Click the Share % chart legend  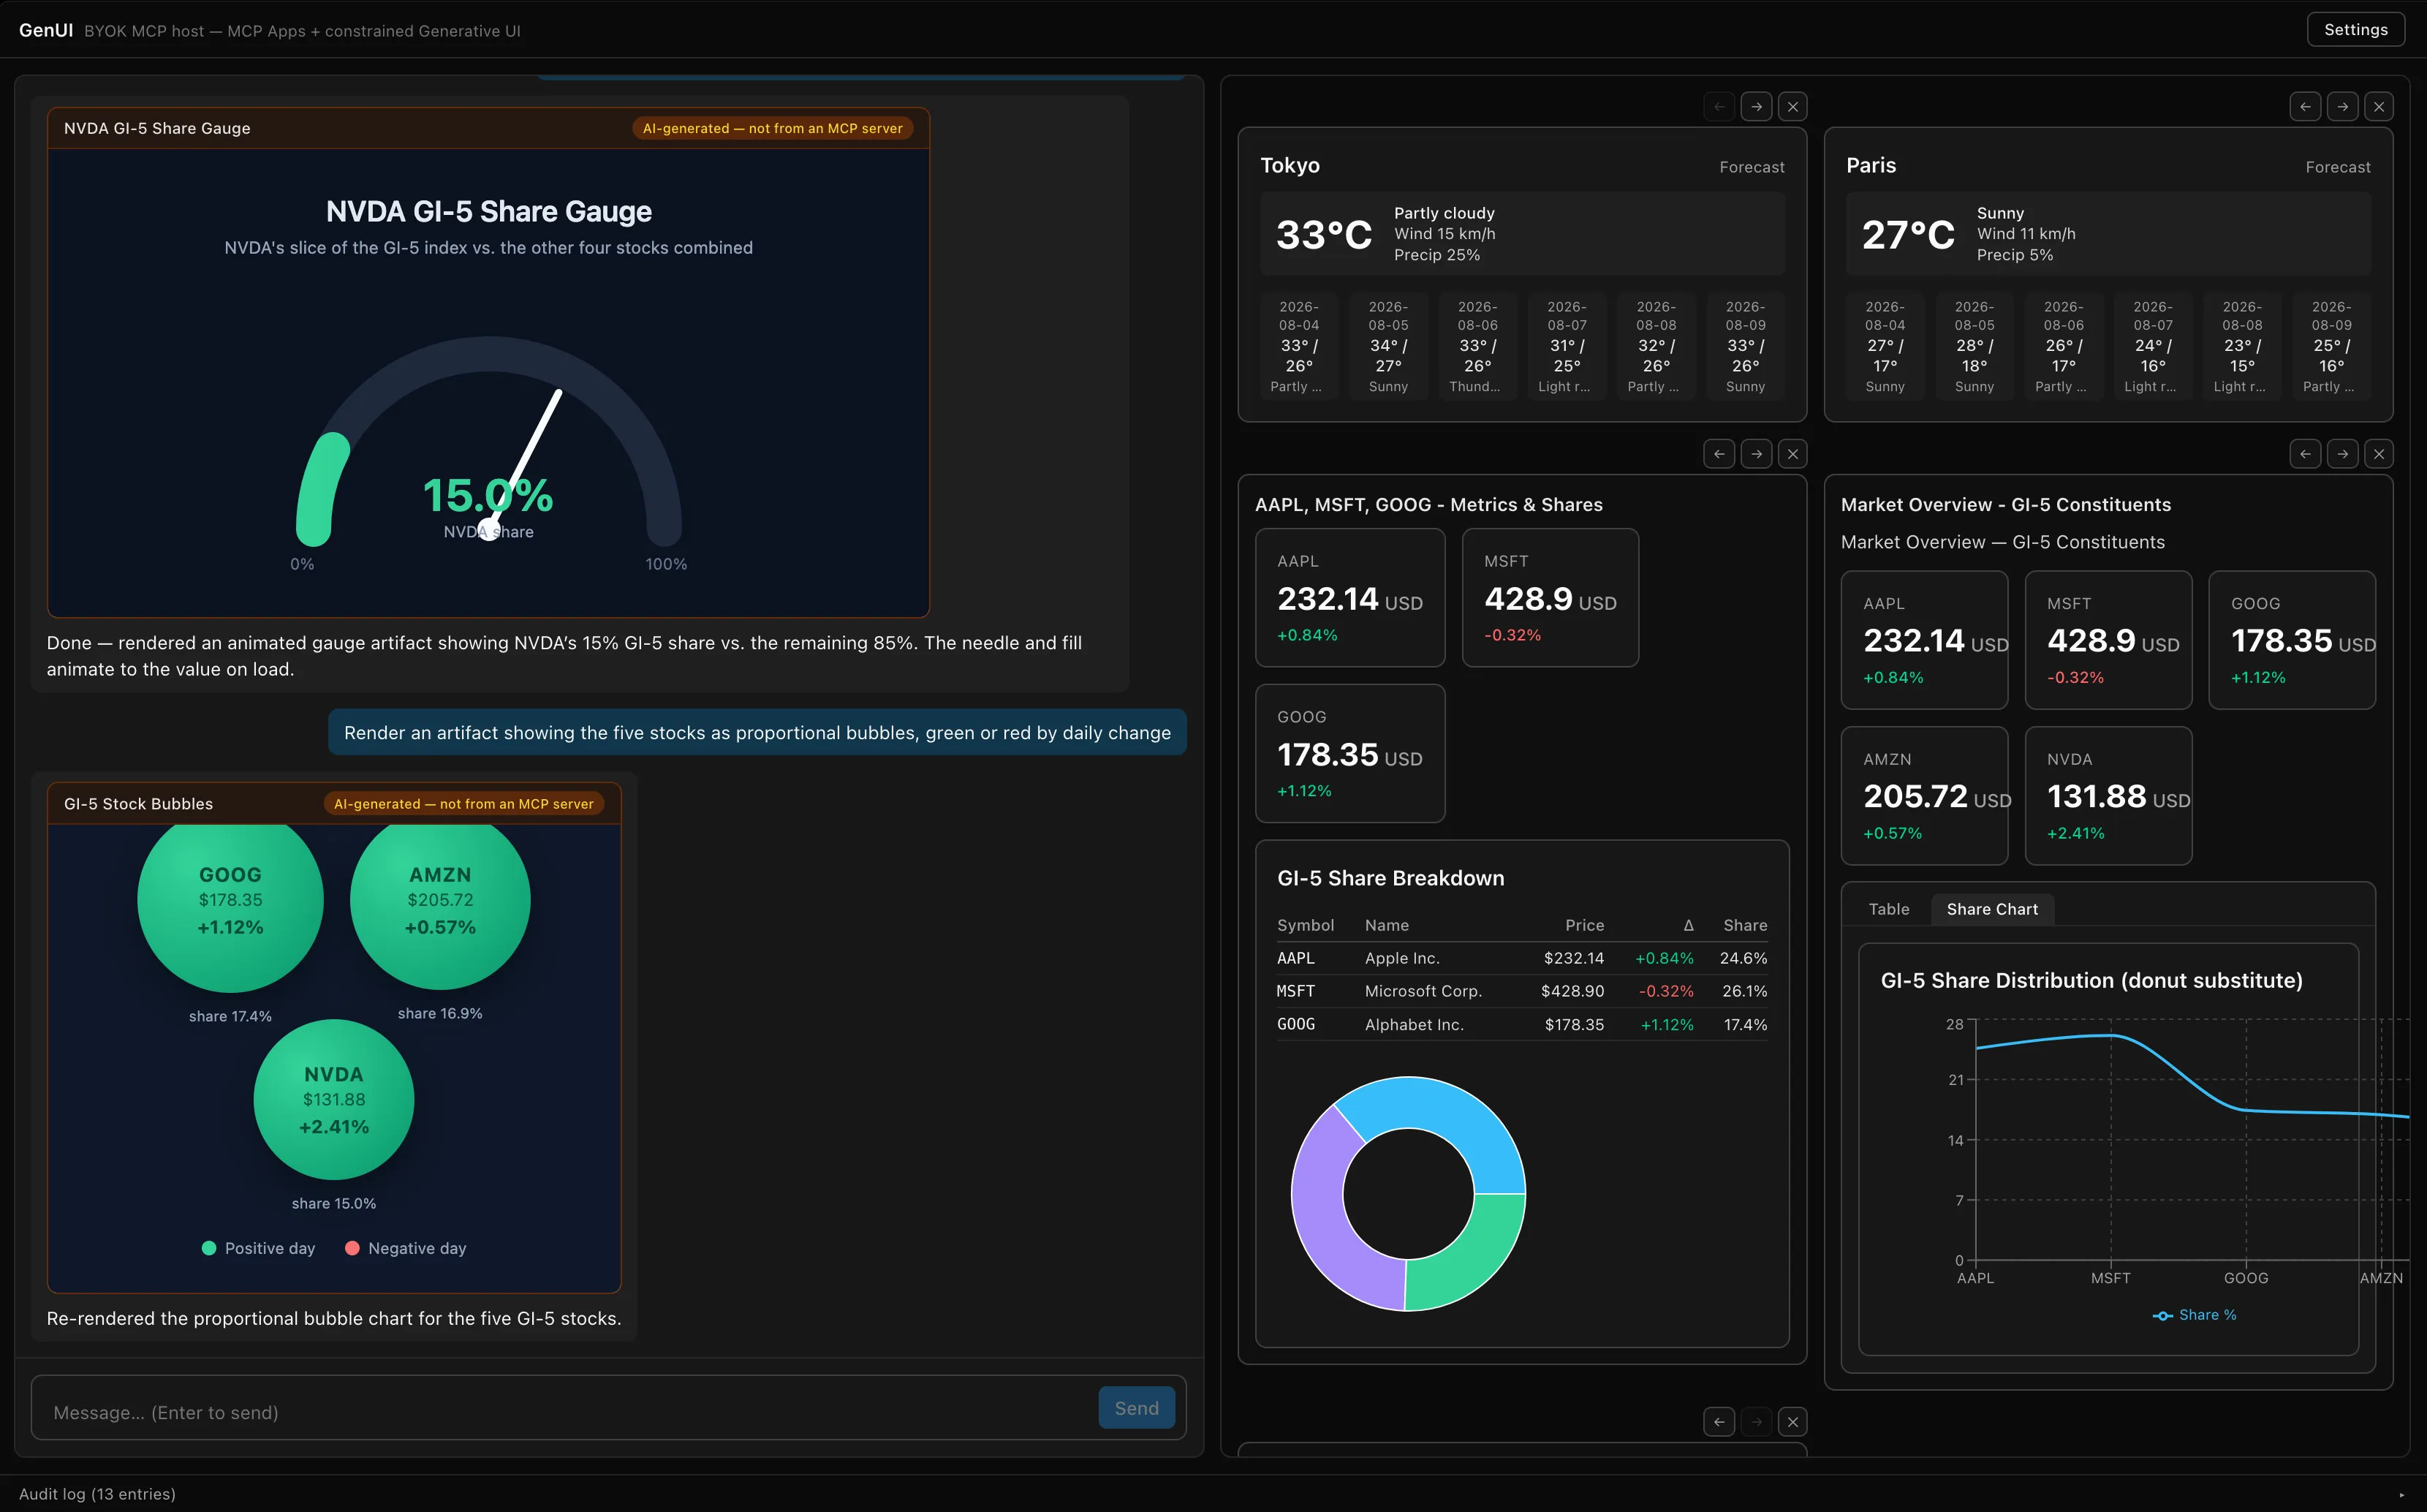(x=2195, y=1315)
